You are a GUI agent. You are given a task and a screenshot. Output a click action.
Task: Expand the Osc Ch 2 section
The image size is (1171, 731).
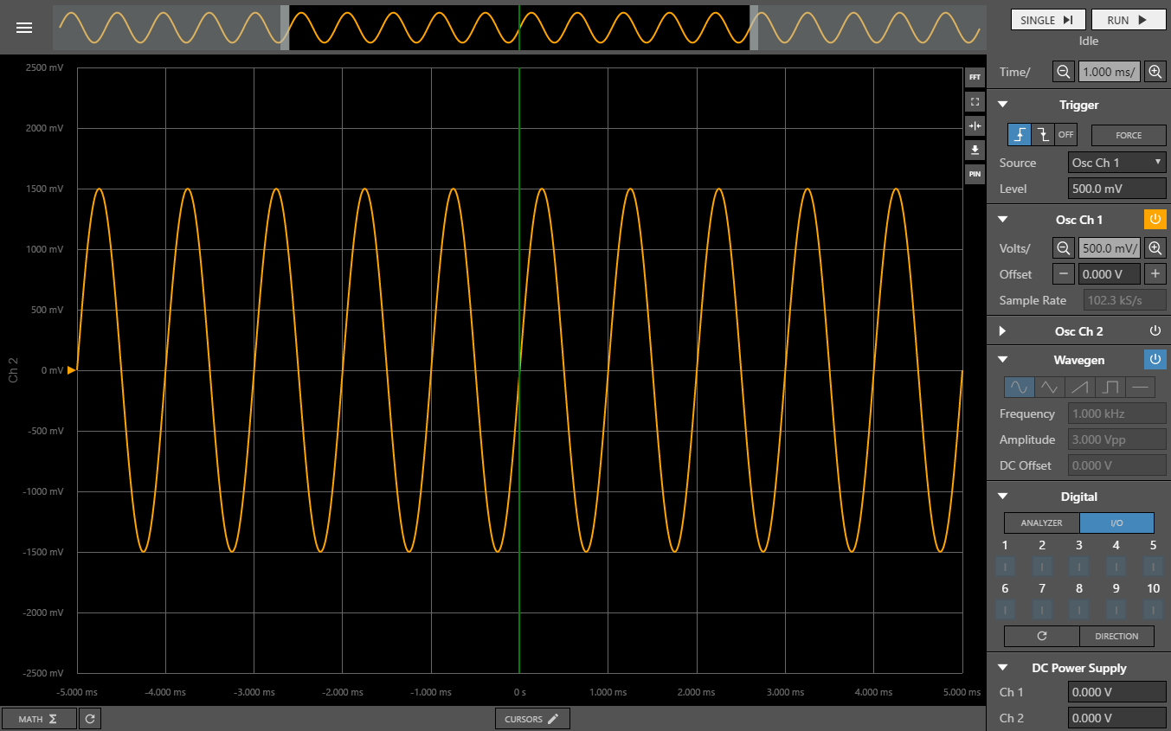click(1002, 330)
